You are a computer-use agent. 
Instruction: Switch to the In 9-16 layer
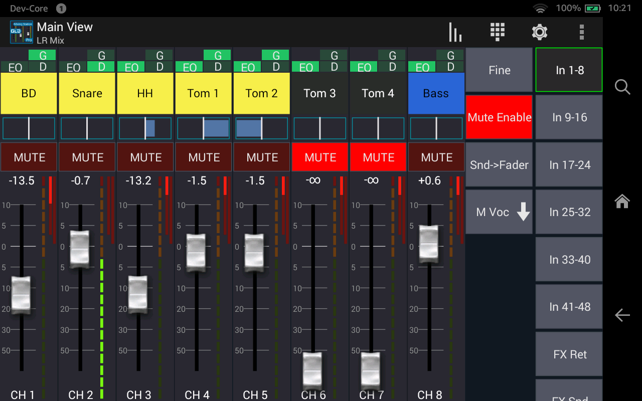[569, 117]
